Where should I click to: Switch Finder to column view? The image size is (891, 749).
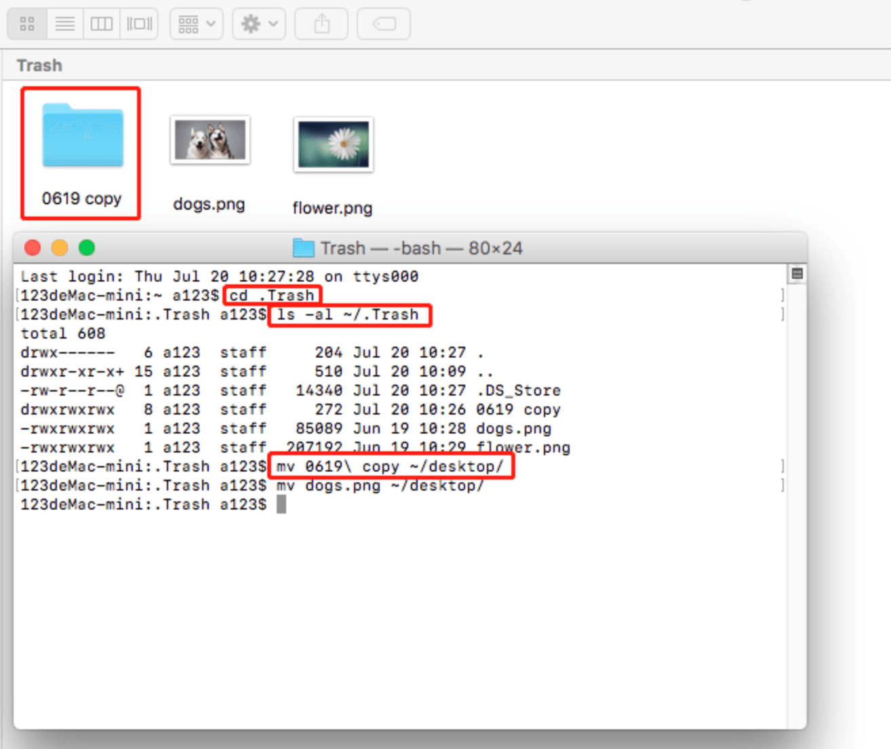tap(101, 23)
